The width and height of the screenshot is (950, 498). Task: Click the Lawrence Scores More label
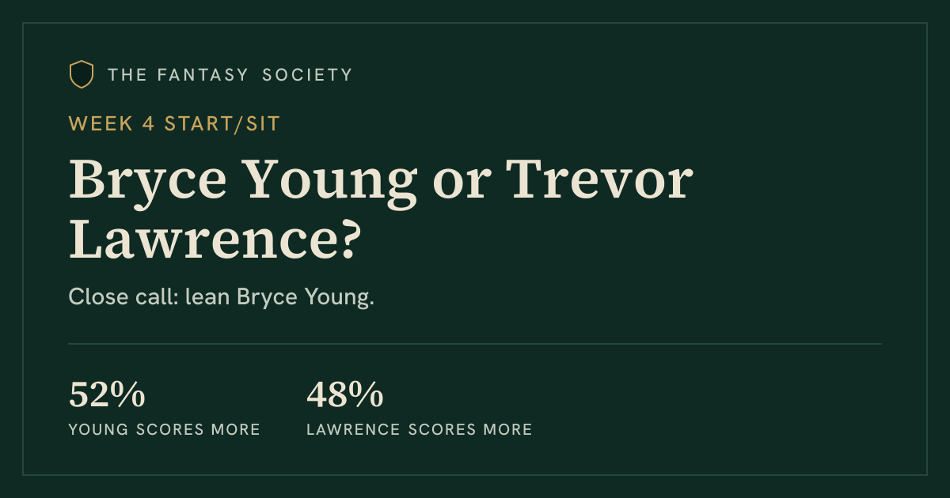420,430
